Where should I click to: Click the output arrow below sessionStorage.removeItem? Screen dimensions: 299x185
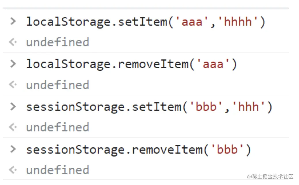(x=13, y=170)
